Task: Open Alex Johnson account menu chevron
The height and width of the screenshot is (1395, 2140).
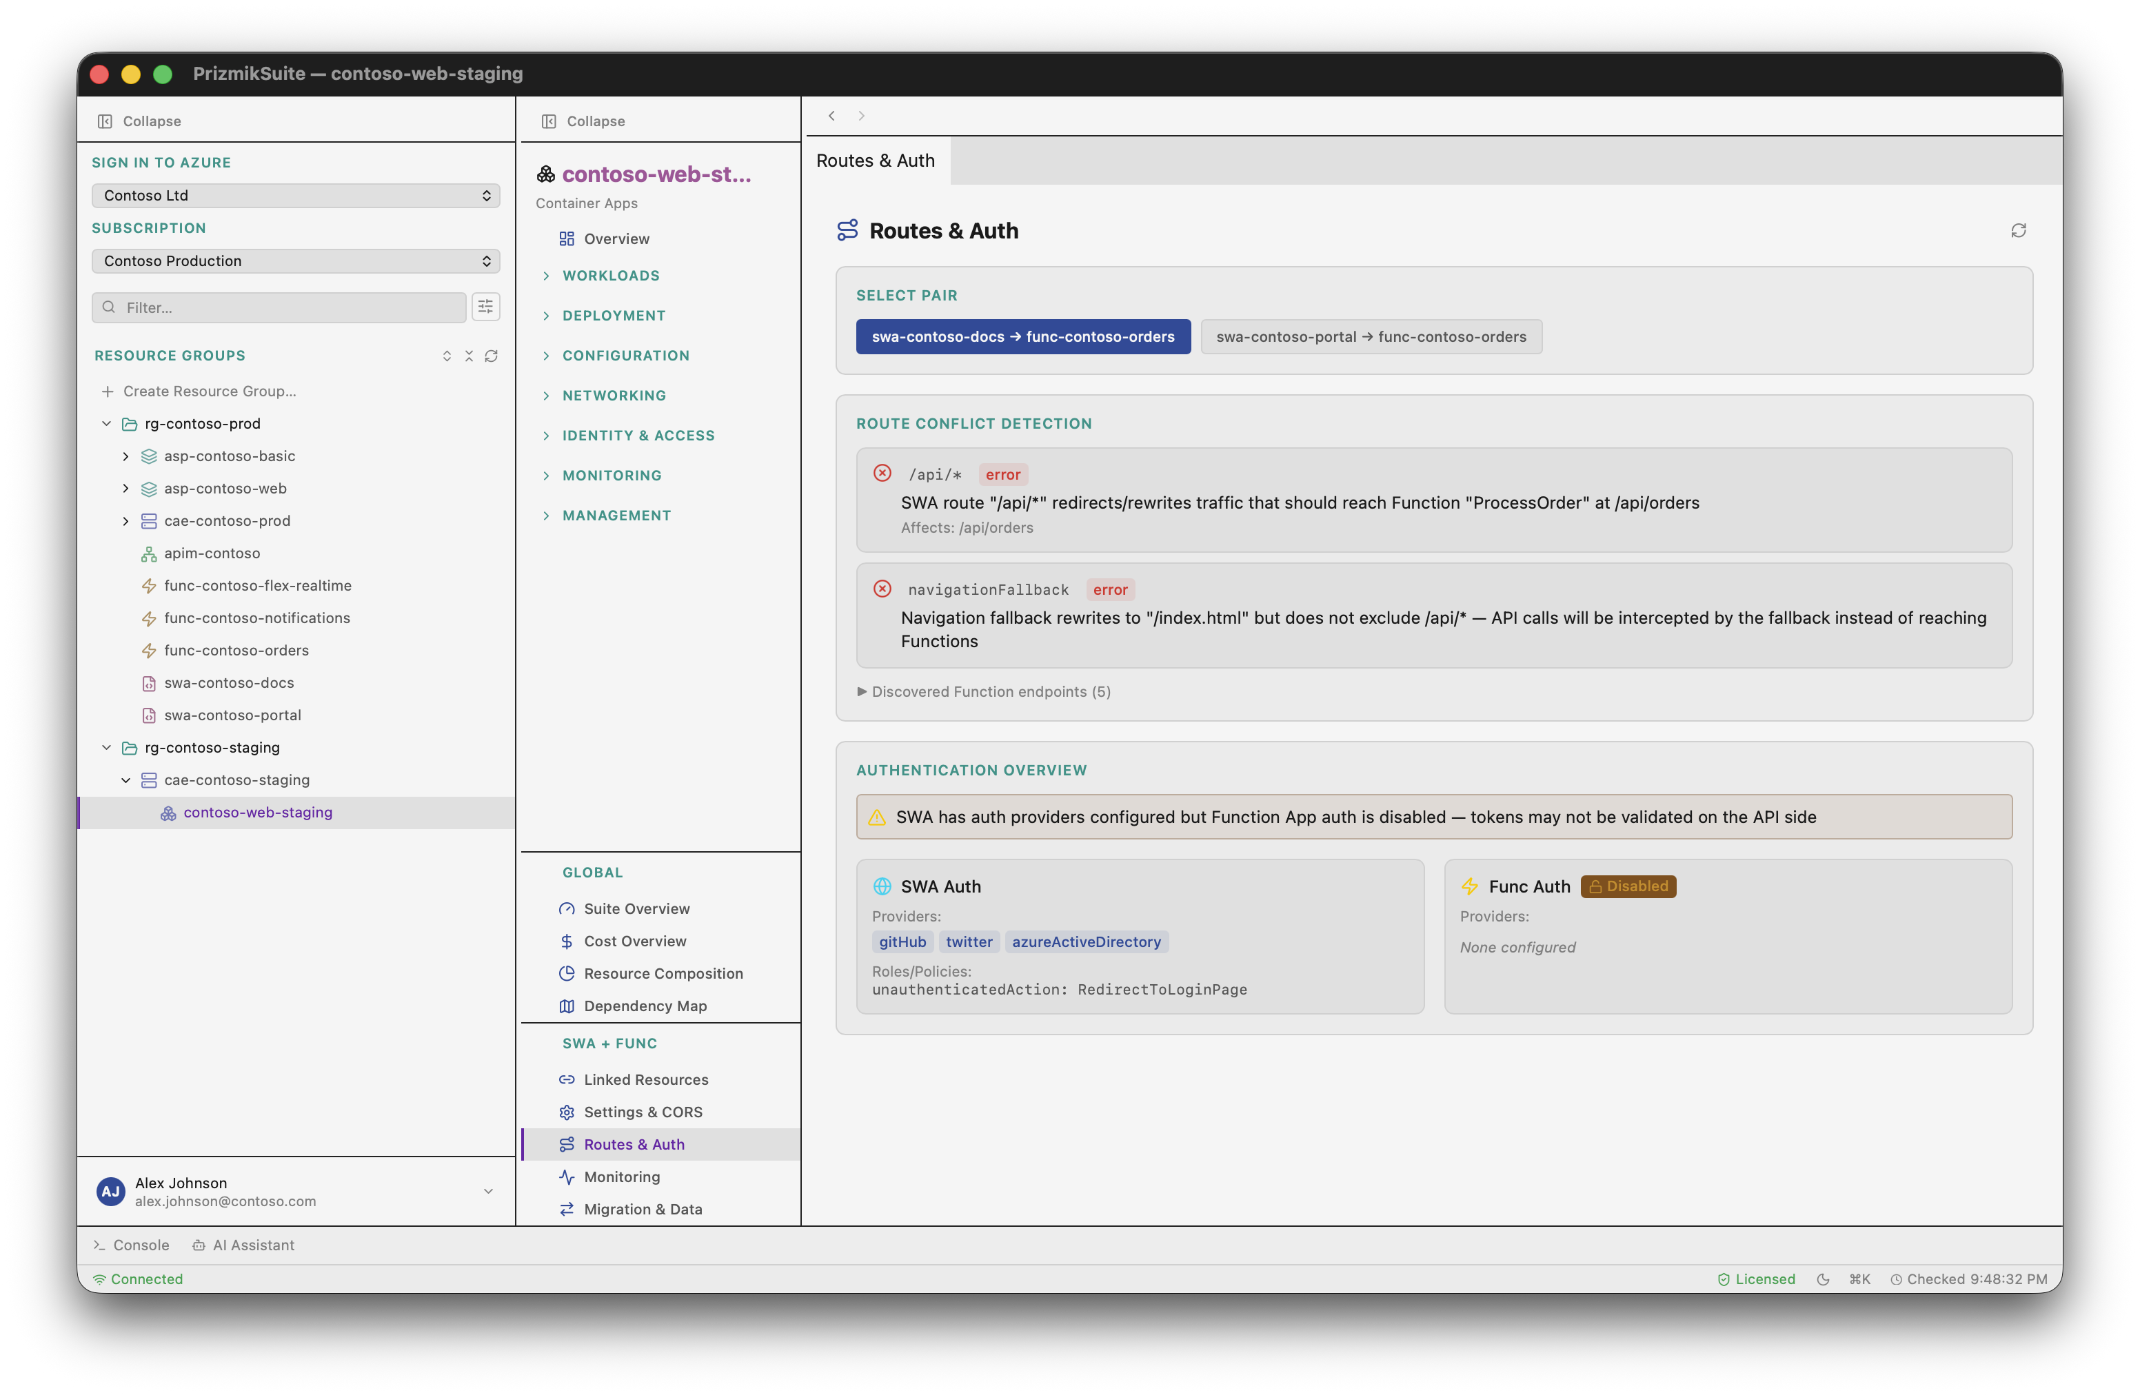Action: coord(488,1192)
